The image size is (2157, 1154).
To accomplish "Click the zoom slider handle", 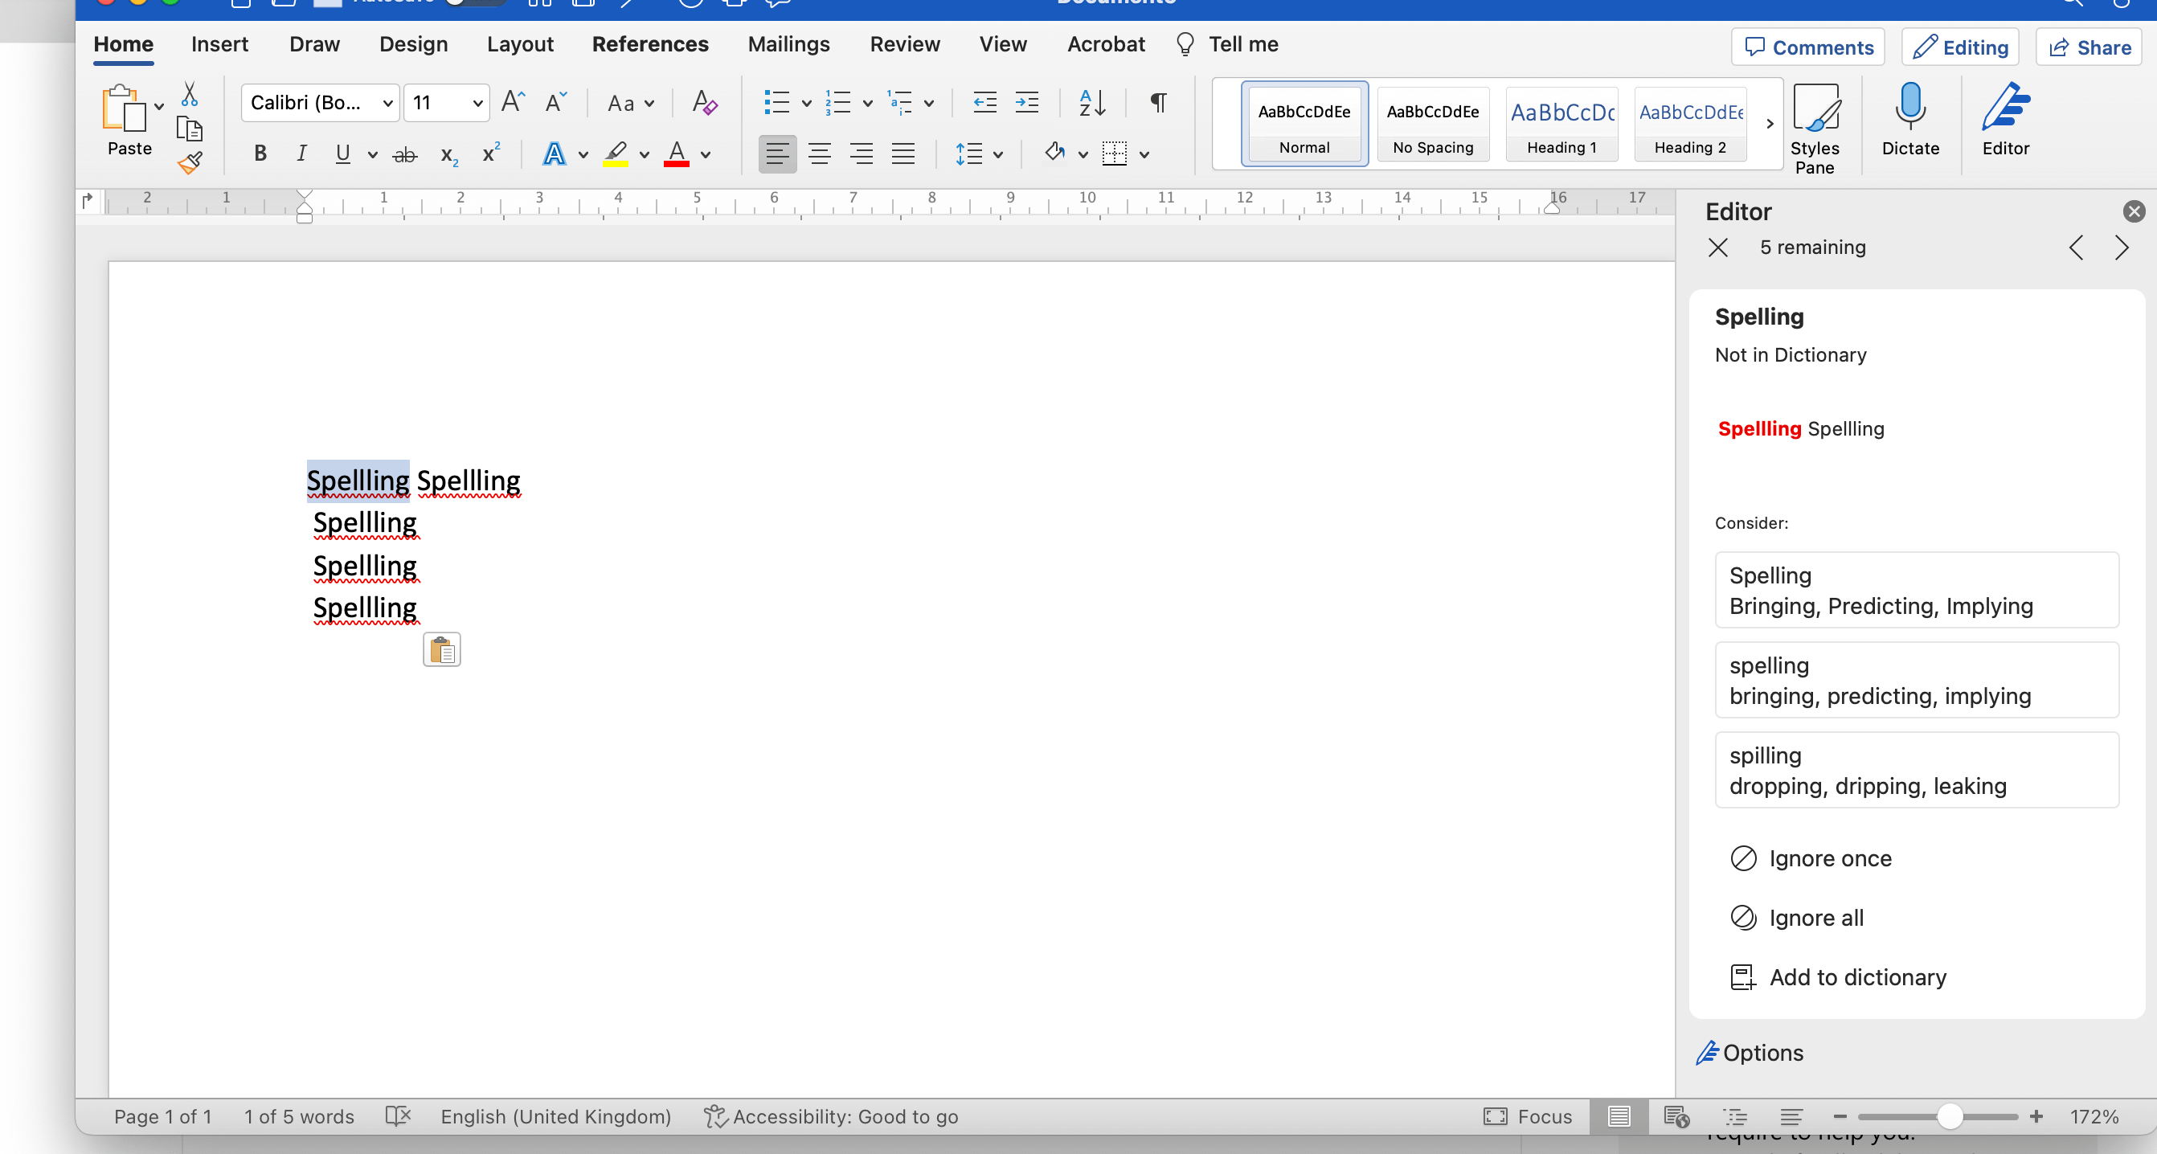I will coord(1950,1115).
